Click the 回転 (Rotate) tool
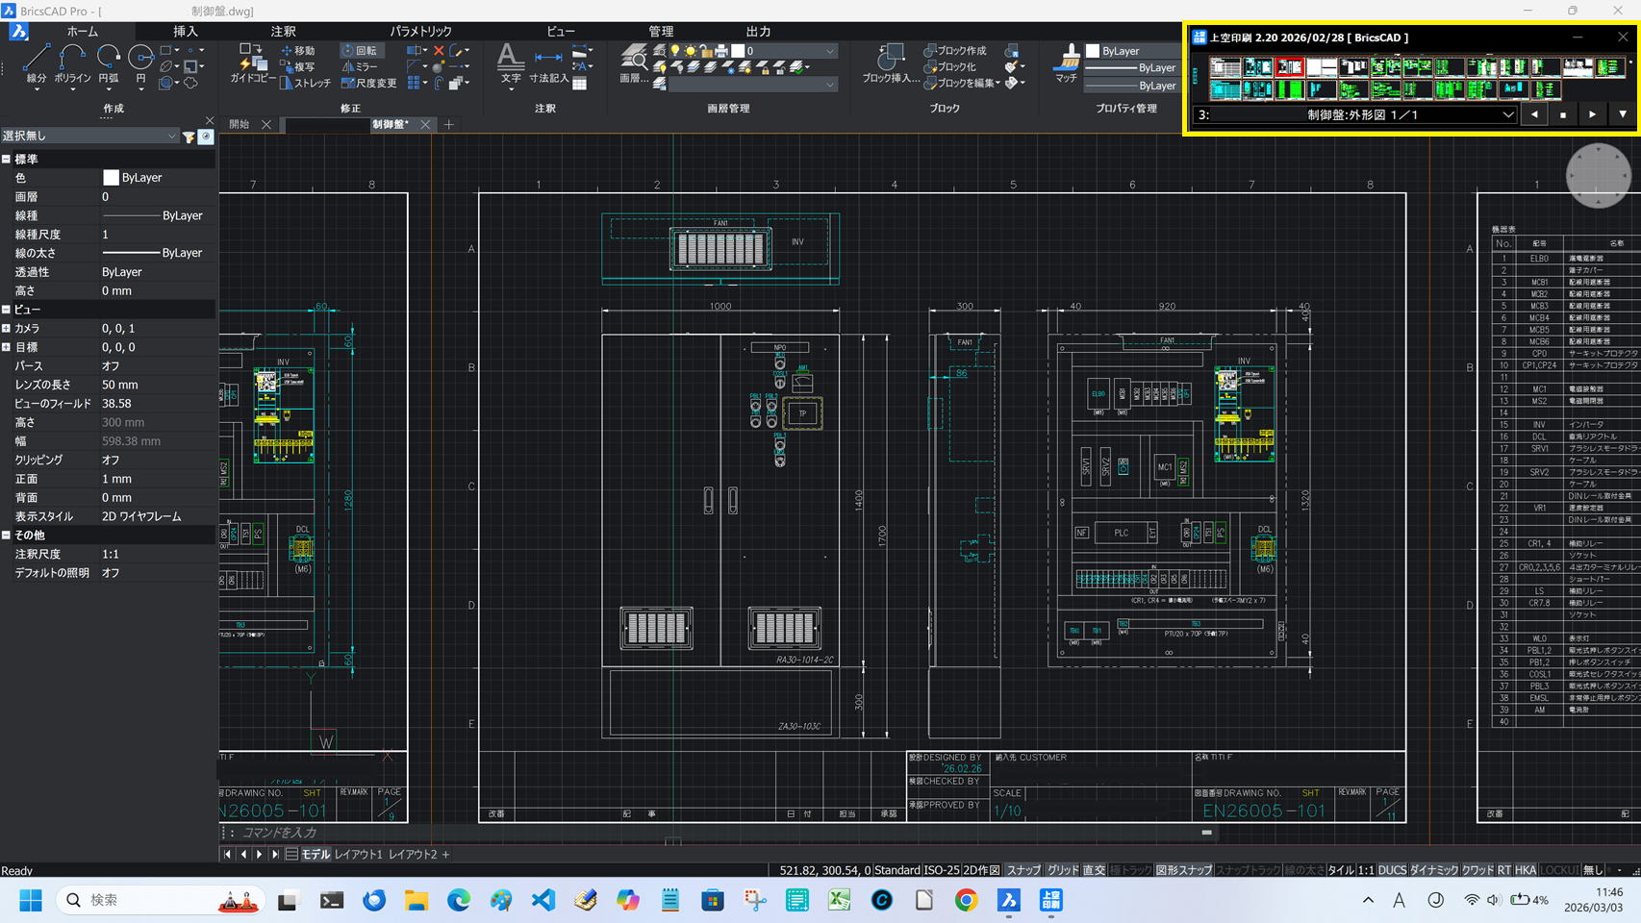This screenshot has width=1641, height=923. pos(360,51)
